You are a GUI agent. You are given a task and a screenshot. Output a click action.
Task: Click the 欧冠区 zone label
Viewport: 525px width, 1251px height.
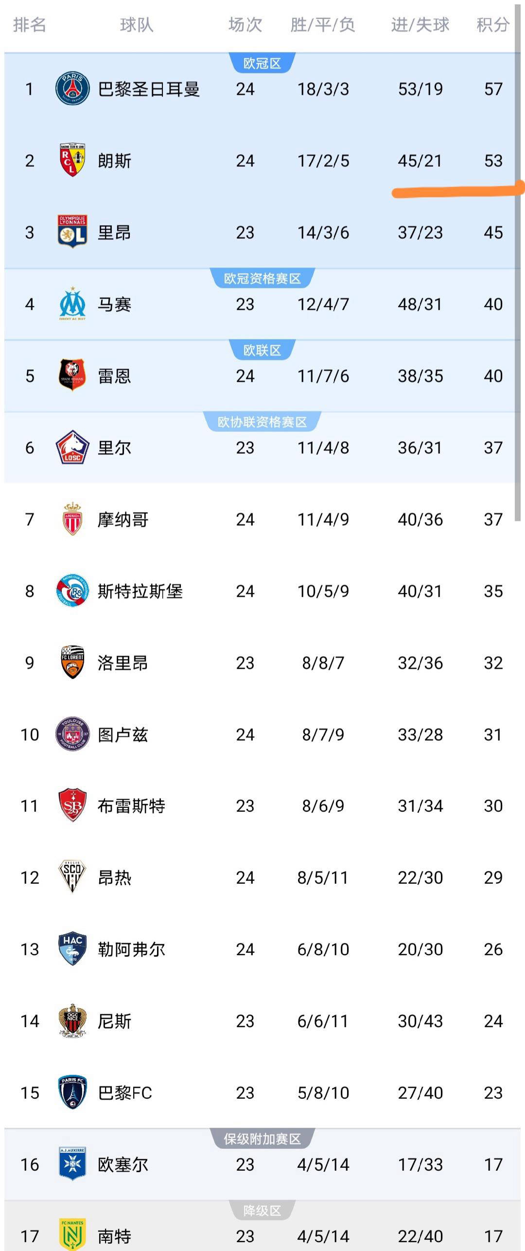(262, 63)
